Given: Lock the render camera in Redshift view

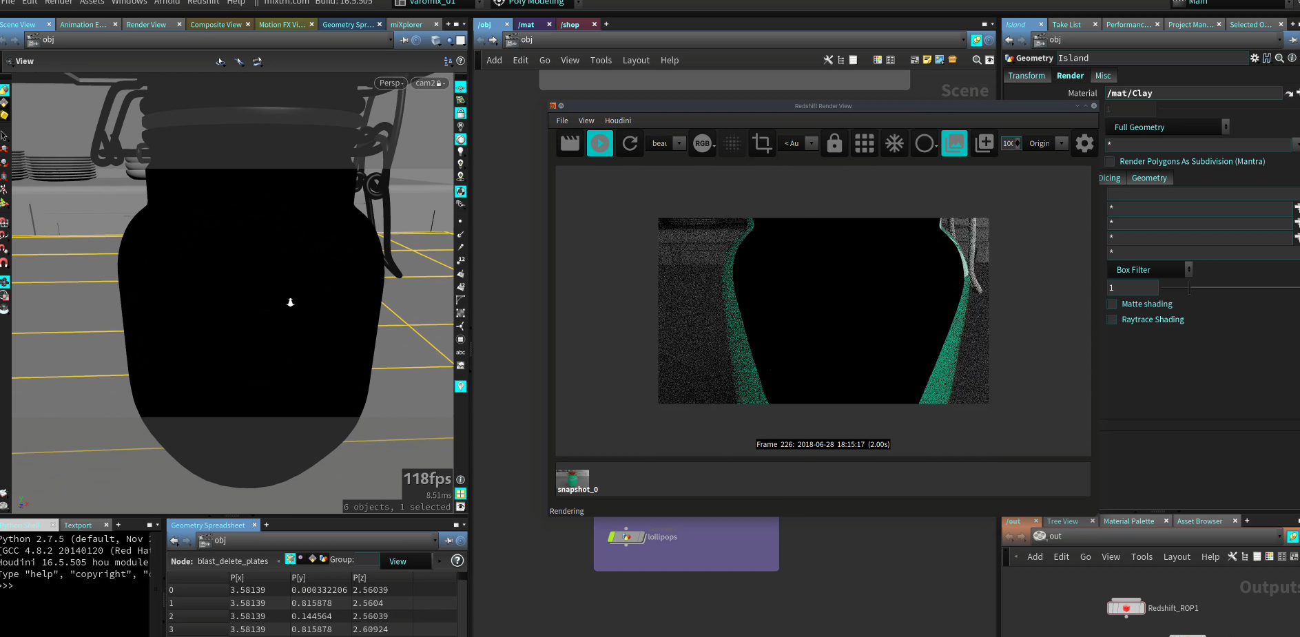Looking at the screenshot, I should (x=834, y=143).
